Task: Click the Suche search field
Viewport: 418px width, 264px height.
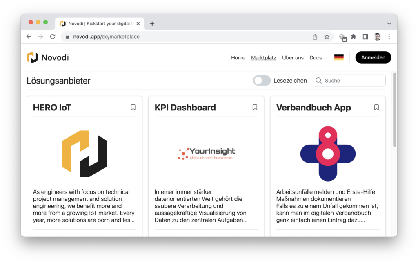Action: 349,80
